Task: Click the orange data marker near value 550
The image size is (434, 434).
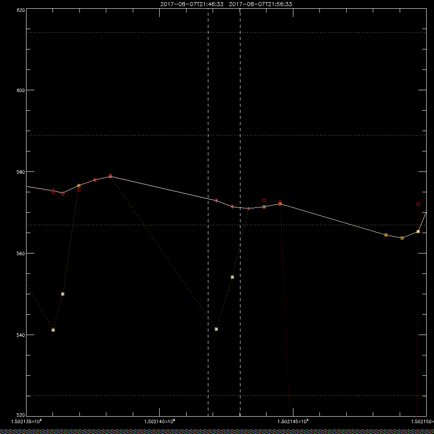Action: tap(62, 294)
